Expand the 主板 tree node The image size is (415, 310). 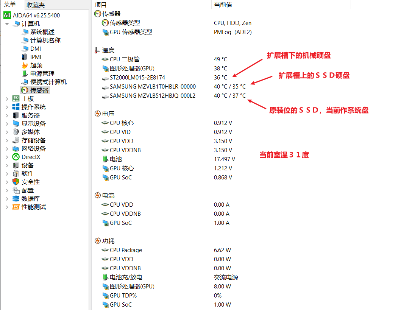7,99
